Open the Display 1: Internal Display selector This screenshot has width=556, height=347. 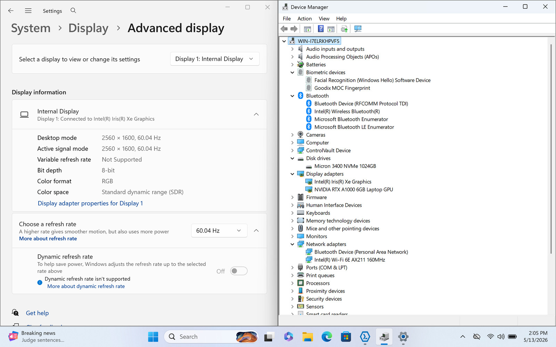[215, 59]
